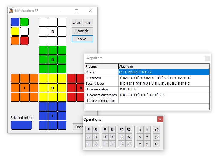219x159 pixels.
Task: Rotate cube with the y' button
Action: pyautogui.click(x=147, y=137)
